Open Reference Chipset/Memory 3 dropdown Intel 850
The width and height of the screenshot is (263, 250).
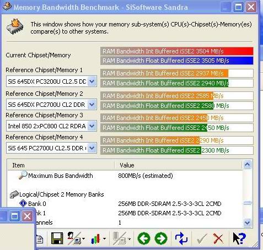[x=51, y=126]
